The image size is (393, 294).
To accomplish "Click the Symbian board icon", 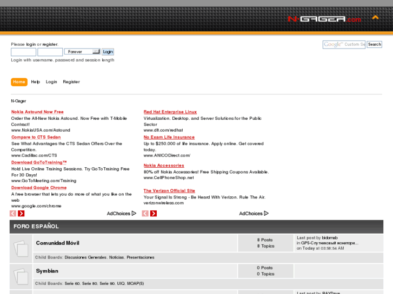I will click(21, 276).
